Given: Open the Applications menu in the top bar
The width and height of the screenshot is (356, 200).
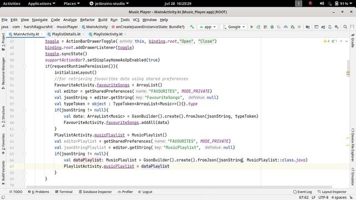Looking at the screenshot, I should point(42,3).
